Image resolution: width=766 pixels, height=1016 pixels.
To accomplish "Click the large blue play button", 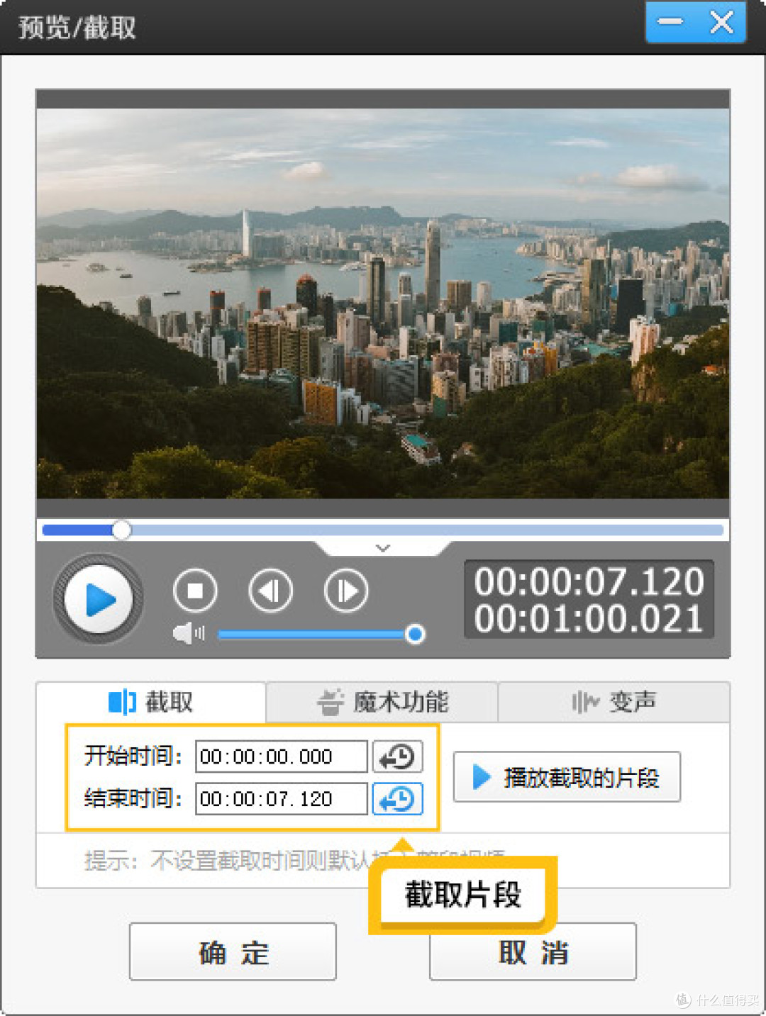I will tap(99, 599).
